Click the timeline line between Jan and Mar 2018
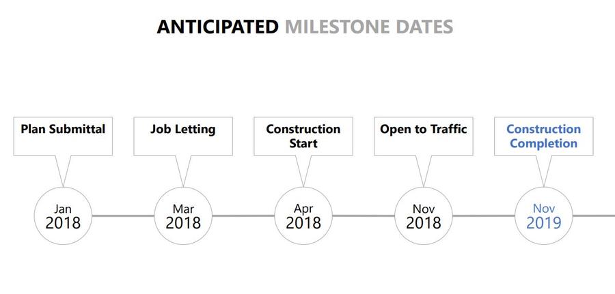 pos(123,216)
